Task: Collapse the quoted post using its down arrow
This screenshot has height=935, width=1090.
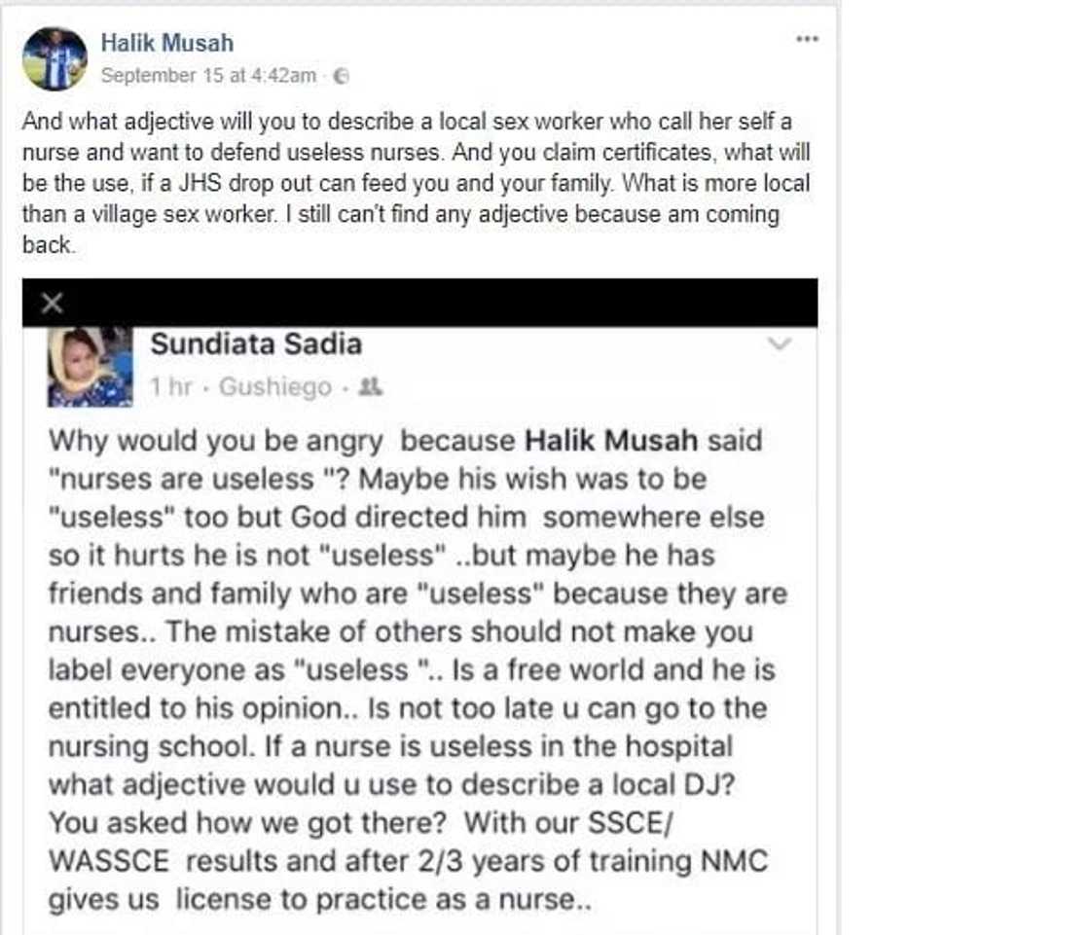Action: pos(779,342)
